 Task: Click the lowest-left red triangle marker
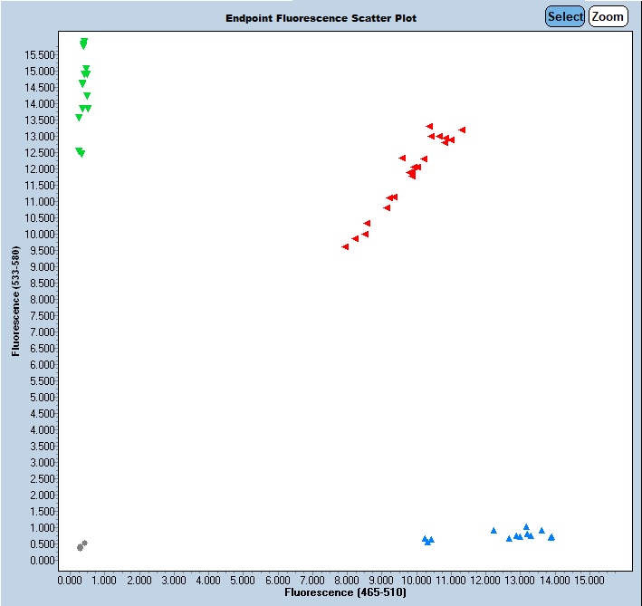[x=345, y=246]
